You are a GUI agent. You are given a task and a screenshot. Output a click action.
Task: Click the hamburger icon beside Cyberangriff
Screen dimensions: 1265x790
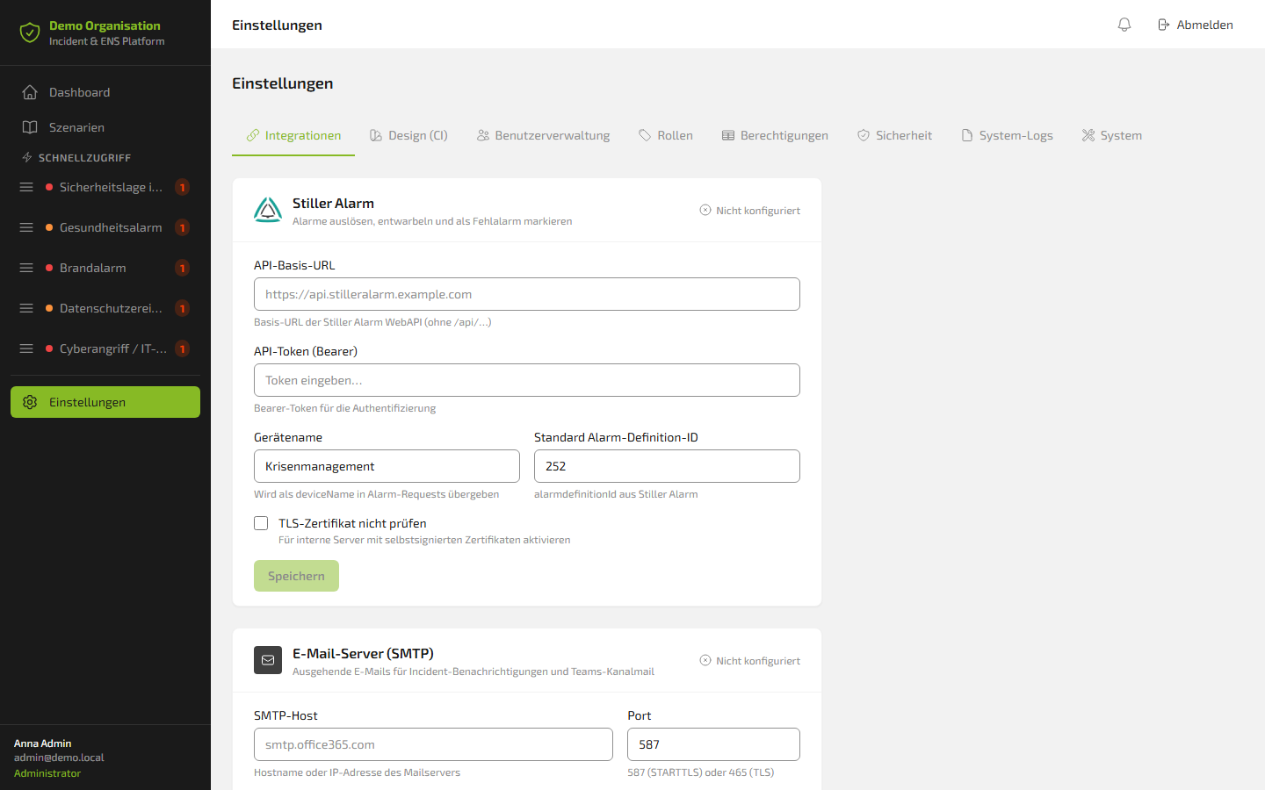26,348
